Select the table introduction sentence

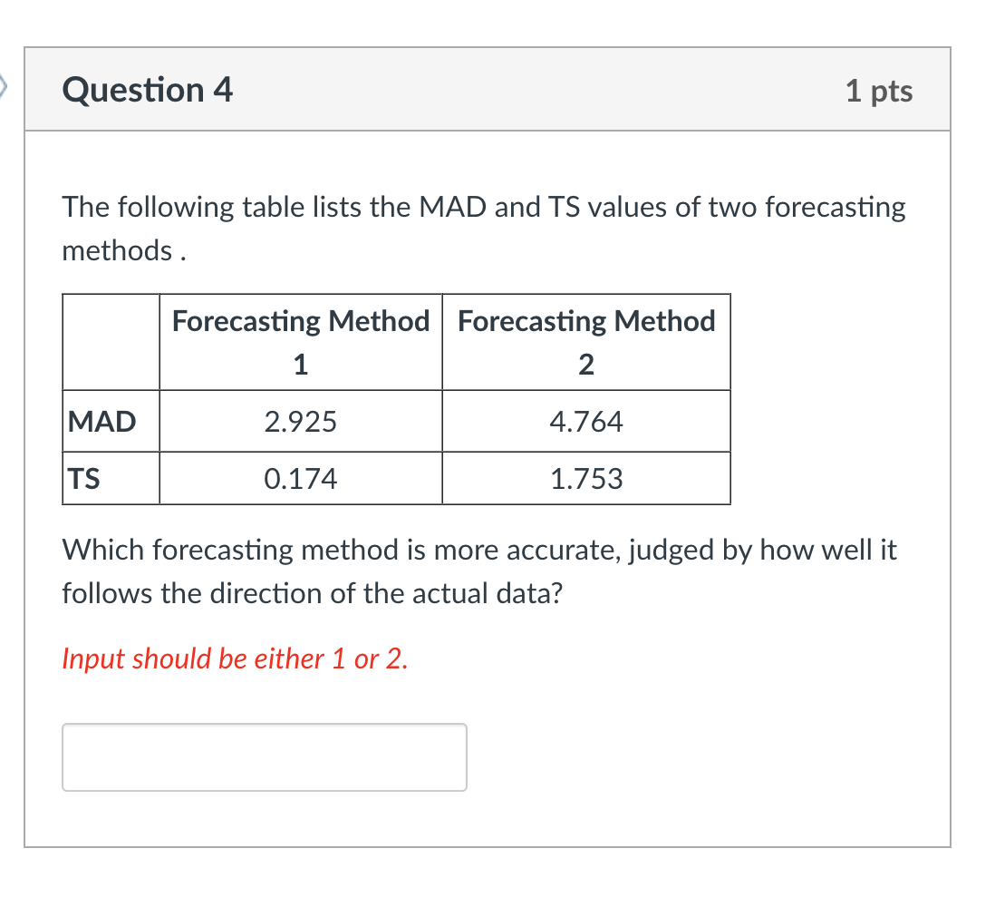click(483, 228)
